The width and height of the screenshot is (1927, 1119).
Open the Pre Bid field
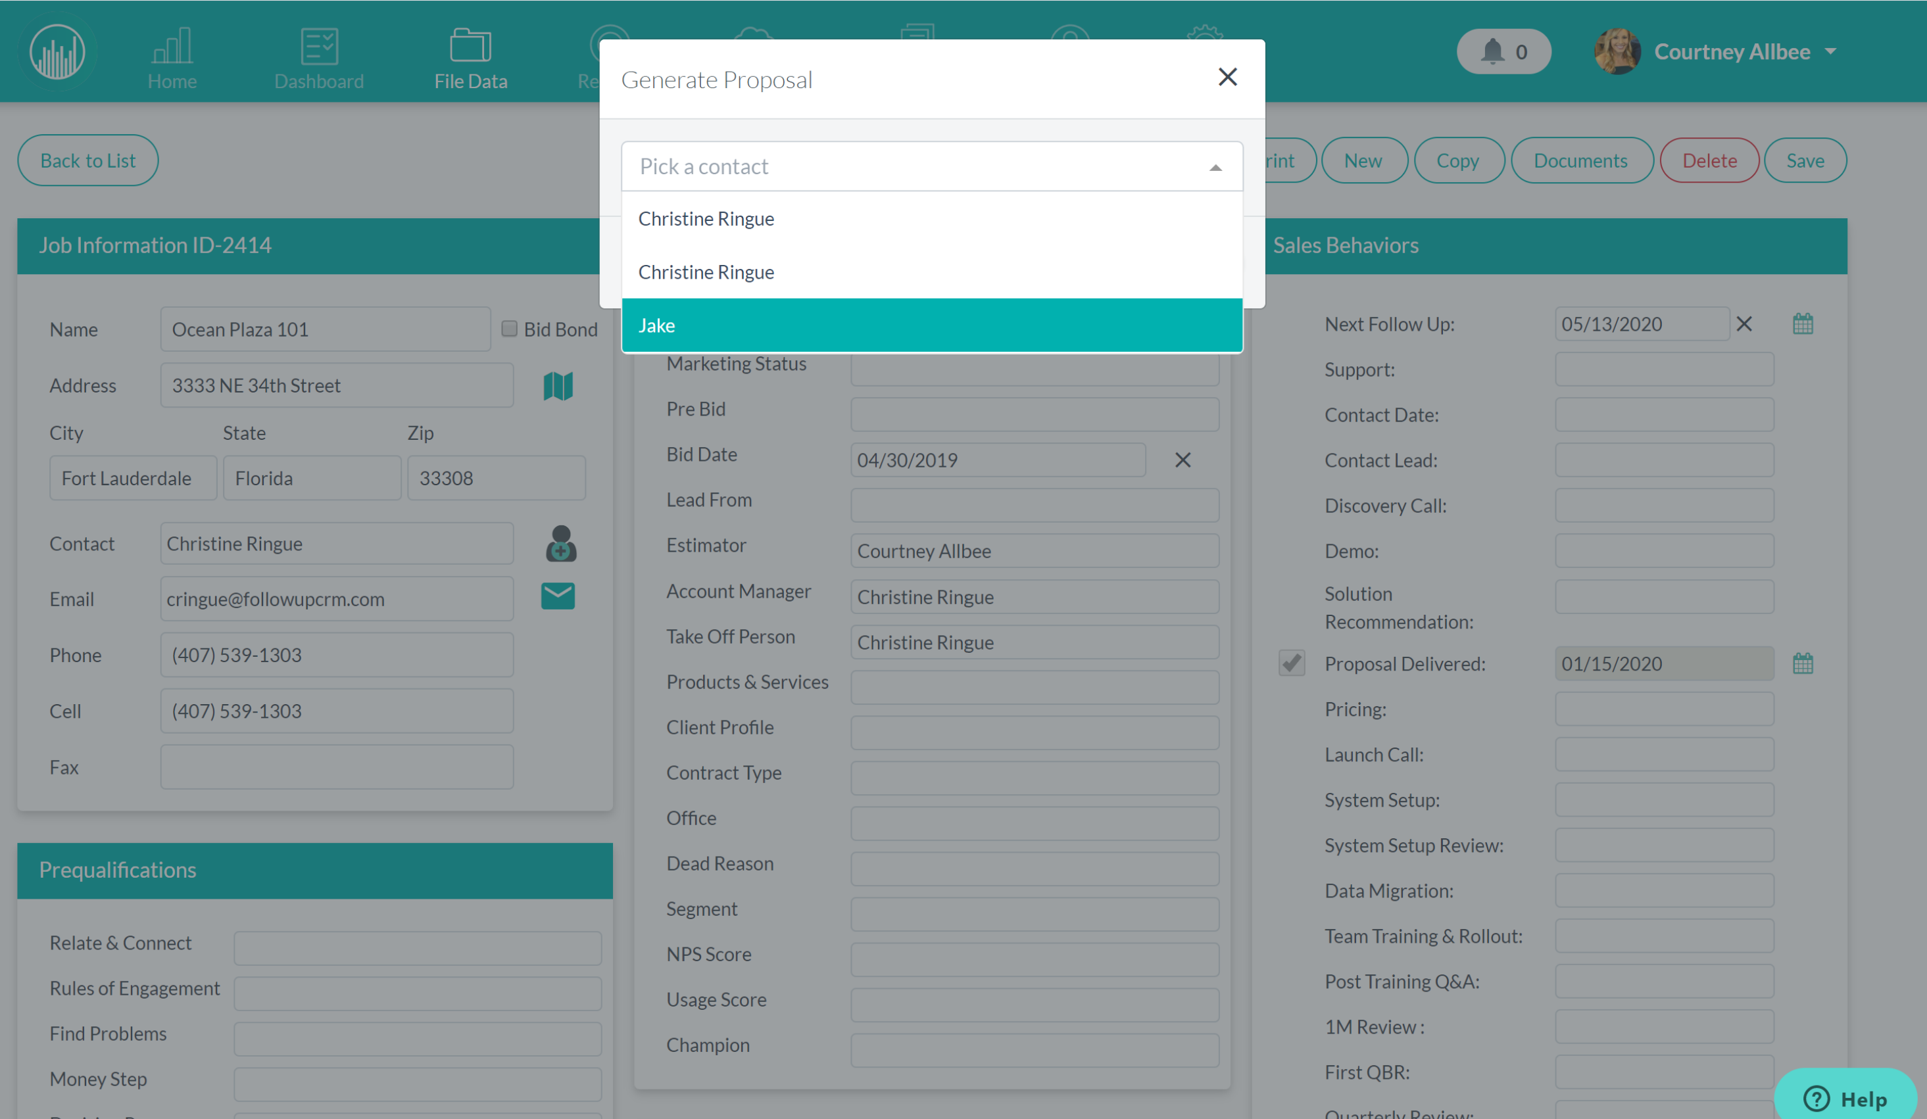click(1035, 414)
